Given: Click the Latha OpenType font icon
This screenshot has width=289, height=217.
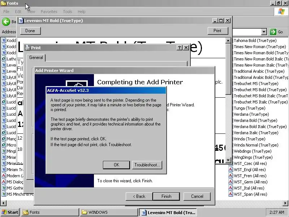Looking at the screenshot, I should pyautogui.click(x=4, y=59).
